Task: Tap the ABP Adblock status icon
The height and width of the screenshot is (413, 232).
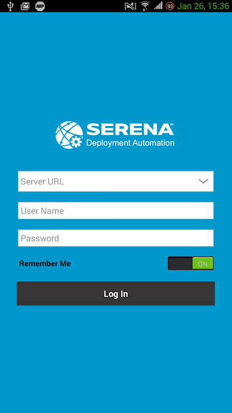Action: 40,6
